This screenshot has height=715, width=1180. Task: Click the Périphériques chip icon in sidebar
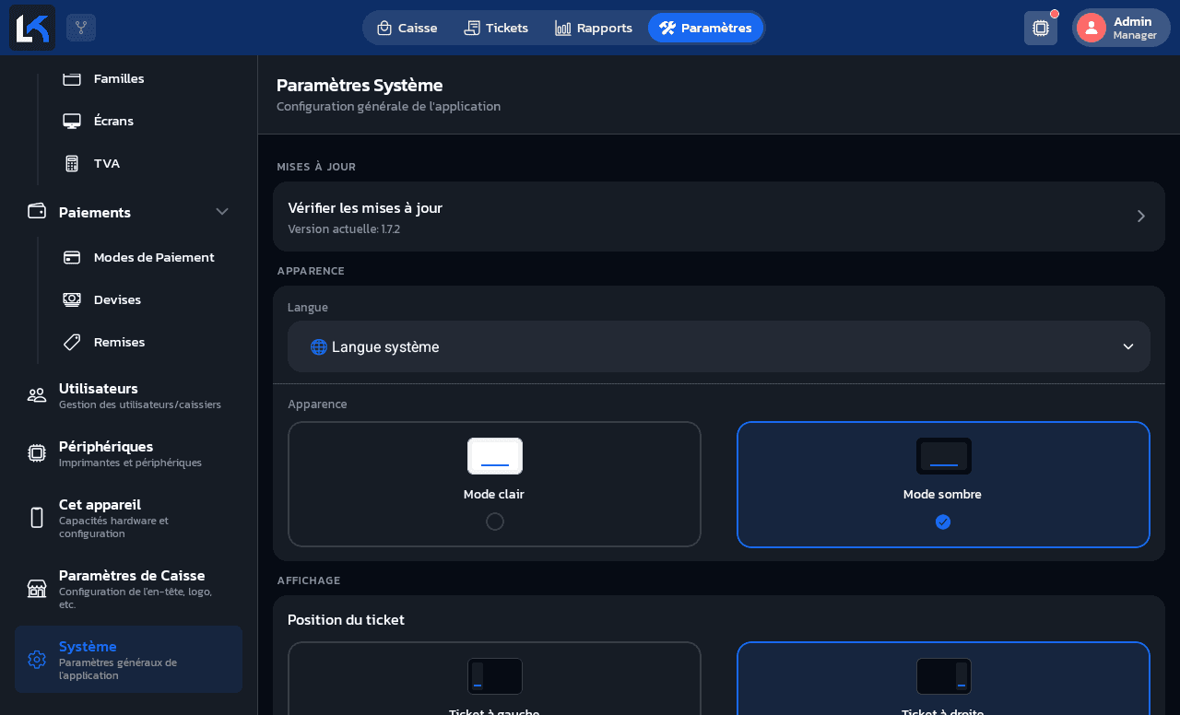click(x=37, y=452)
